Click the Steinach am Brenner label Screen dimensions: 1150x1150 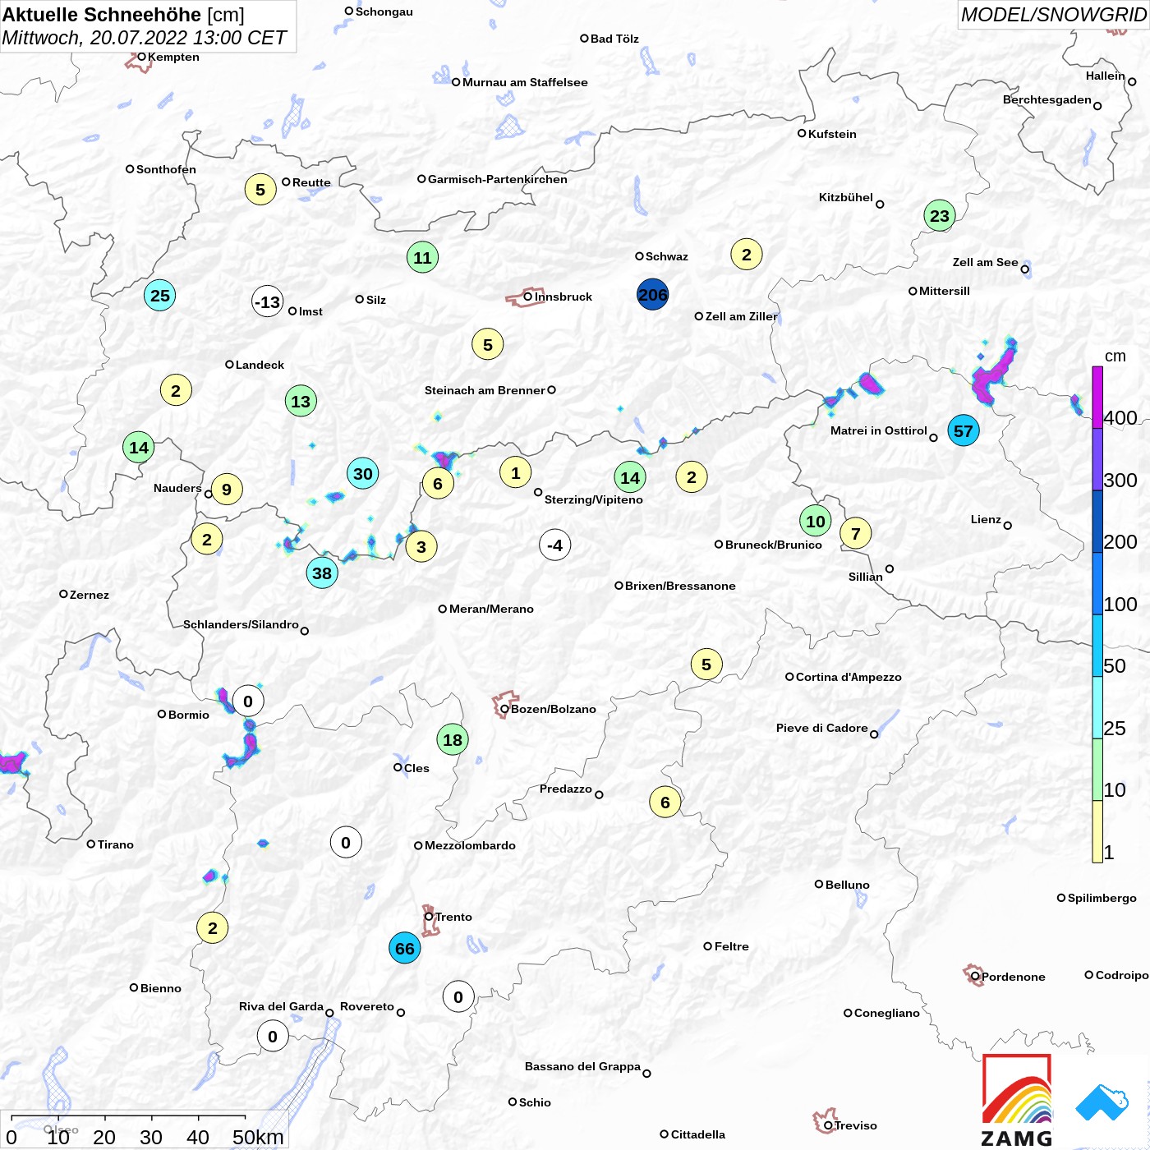coord(485,390)
